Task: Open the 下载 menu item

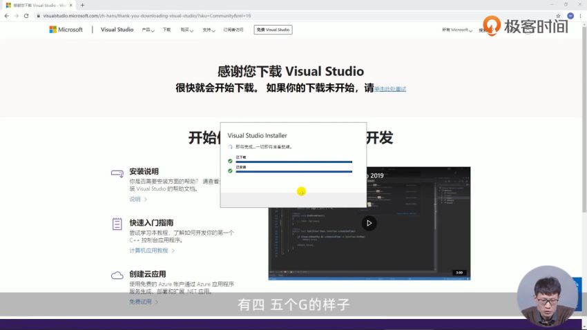Action: [166, 30]
